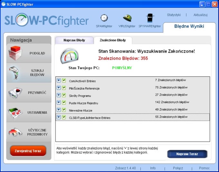
Task: Click the SLOW-PCfighter logo gauge
Action: (x=22, y=20)
